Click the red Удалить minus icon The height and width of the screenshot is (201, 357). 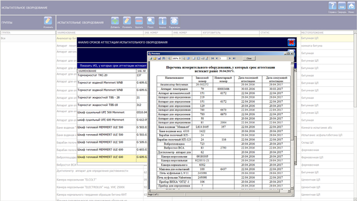(x=139, y=21)
